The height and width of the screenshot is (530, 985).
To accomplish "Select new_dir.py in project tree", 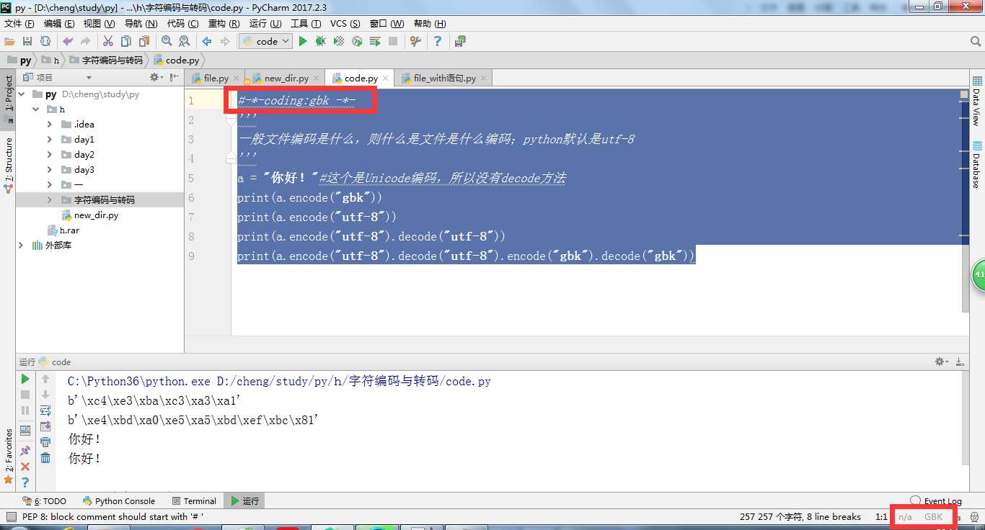I will tap(96, 215).
